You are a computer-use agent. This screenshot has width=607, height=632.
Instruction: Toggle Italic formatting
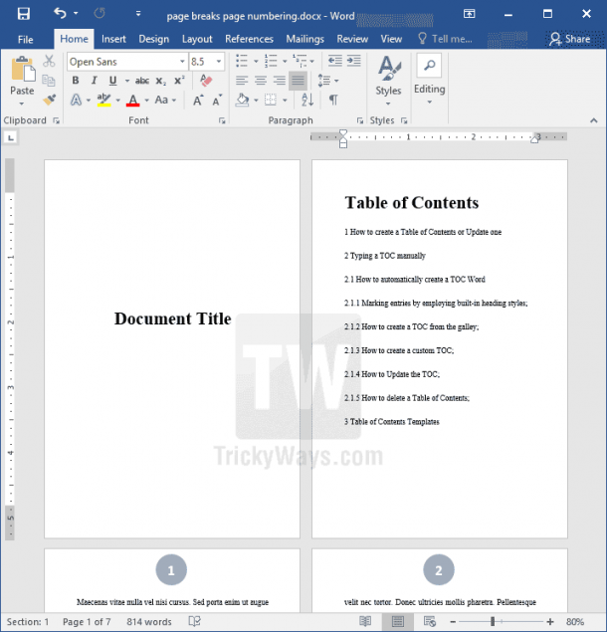click(94, 81)
